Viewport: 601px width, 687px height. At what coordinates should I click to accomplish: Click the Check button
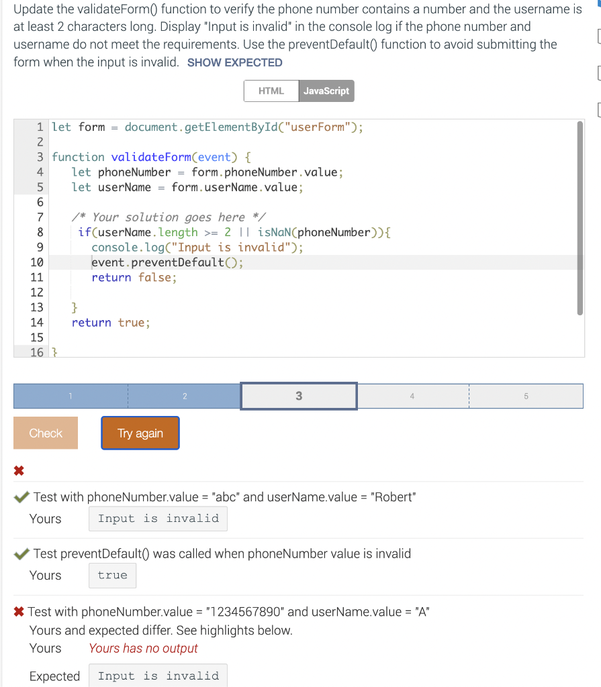(45, 433)
